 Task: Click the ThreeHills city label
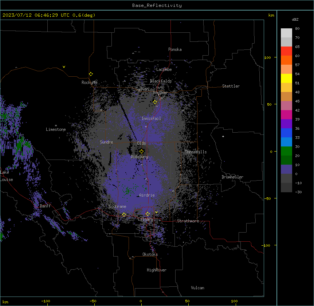[x=196, y=152]
